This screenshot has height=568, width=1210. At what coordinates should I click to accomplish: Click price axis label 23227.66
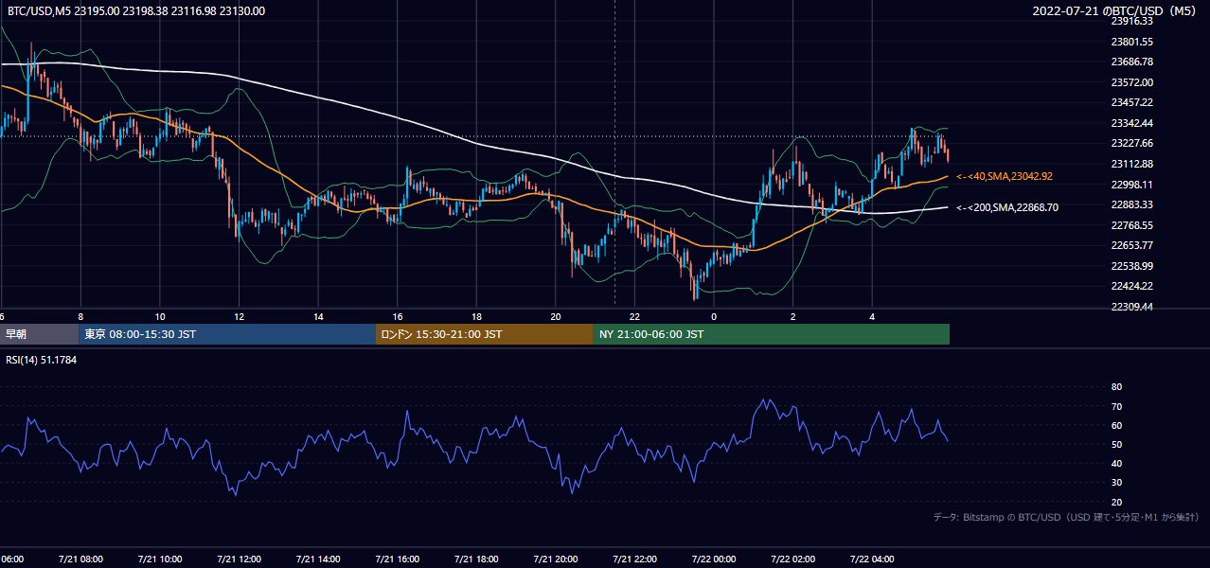(x=1131, y=143)
